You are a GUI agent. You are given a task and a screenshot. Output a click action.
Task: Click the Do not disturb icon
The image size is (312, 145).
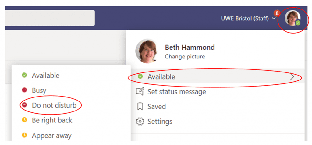[x=24, y=105]
